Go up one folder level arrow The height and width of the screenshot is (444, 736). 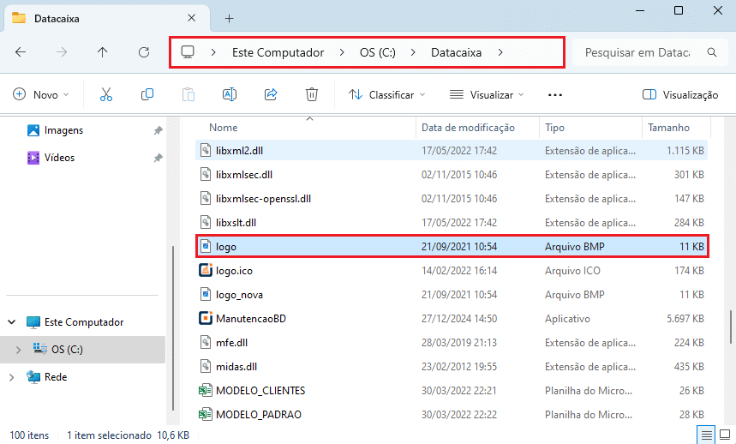click(103, 52)
